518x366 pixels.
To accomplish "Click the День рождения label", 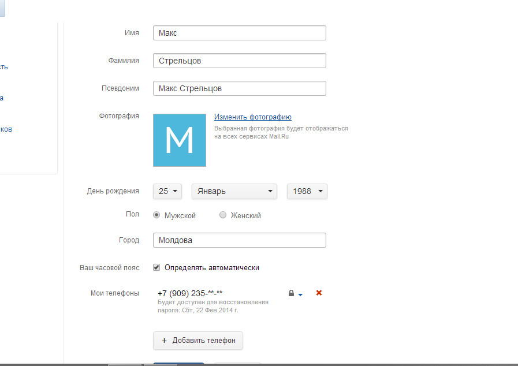I will (113, 191).
